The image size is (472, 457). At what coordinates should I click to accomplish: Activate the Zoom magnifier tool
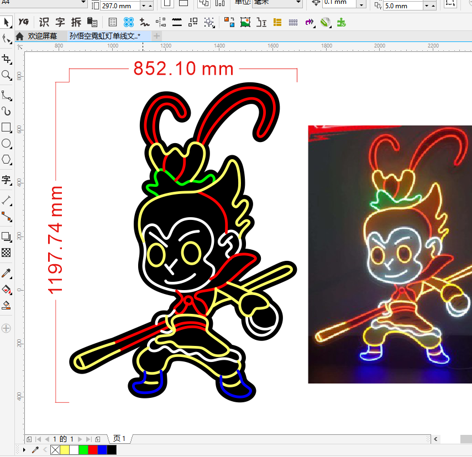tap(6, 75)
